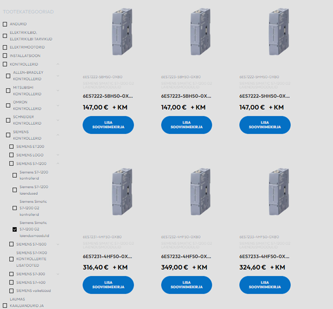
Task: Click Lisa soovinimekirja under 6ES7231-4HF50-0XB0
Action: (108, 285)
